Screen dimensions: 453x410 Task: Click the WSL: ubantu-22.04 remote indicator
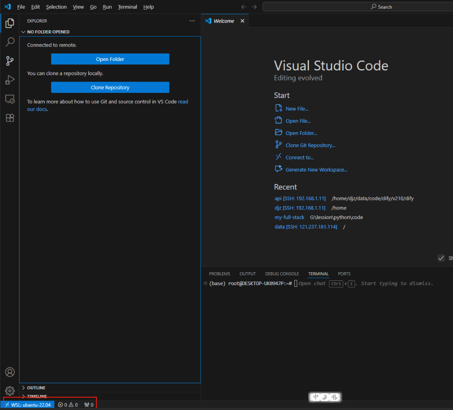29,405
